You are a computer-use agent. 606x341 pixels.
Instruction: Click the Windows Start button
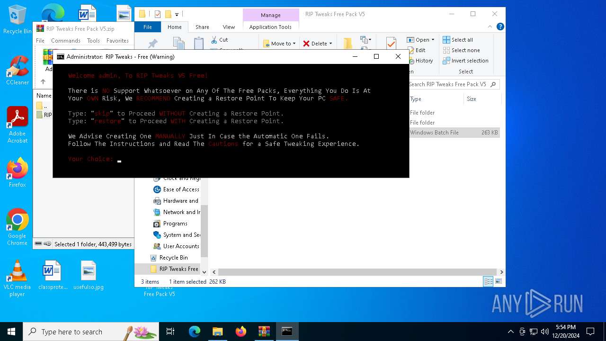11,332
